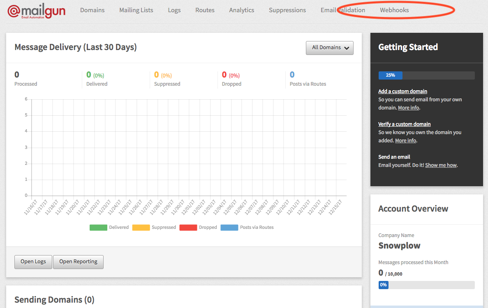Open Analytics from the navigation bar
The image size is (488, 308).
point(241,10)
